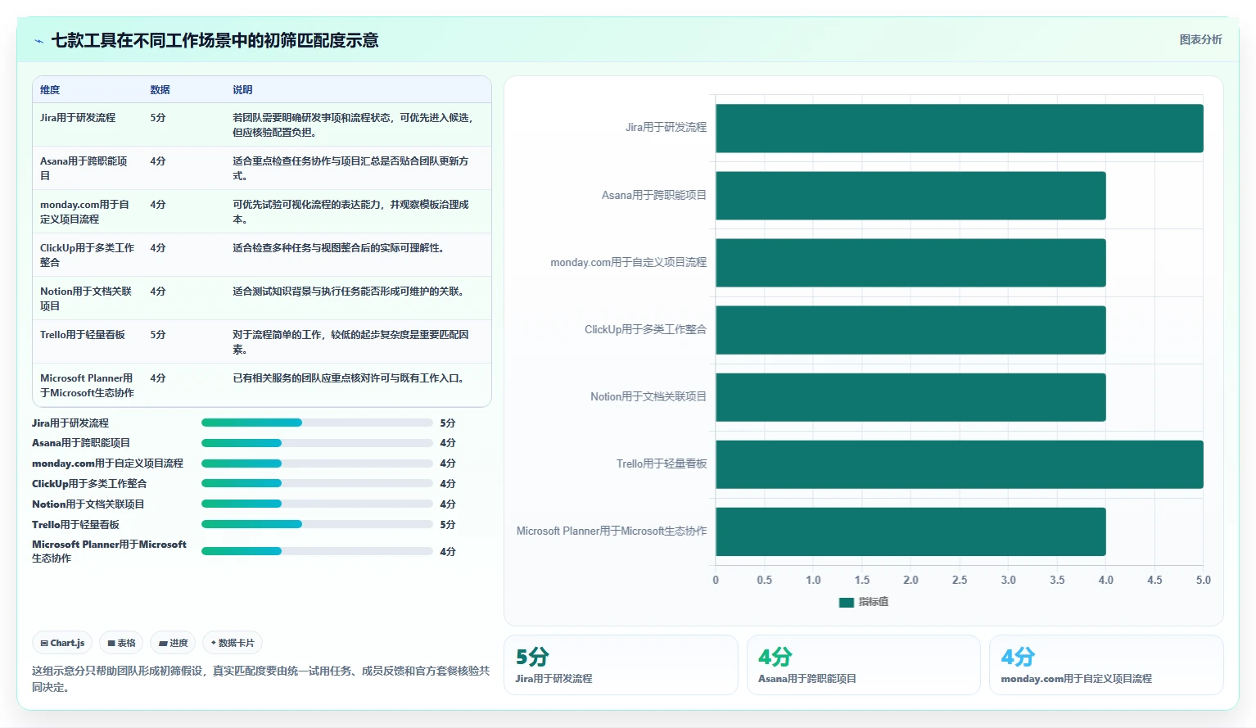Click the 2.5 axis tick label

[960, 580]
